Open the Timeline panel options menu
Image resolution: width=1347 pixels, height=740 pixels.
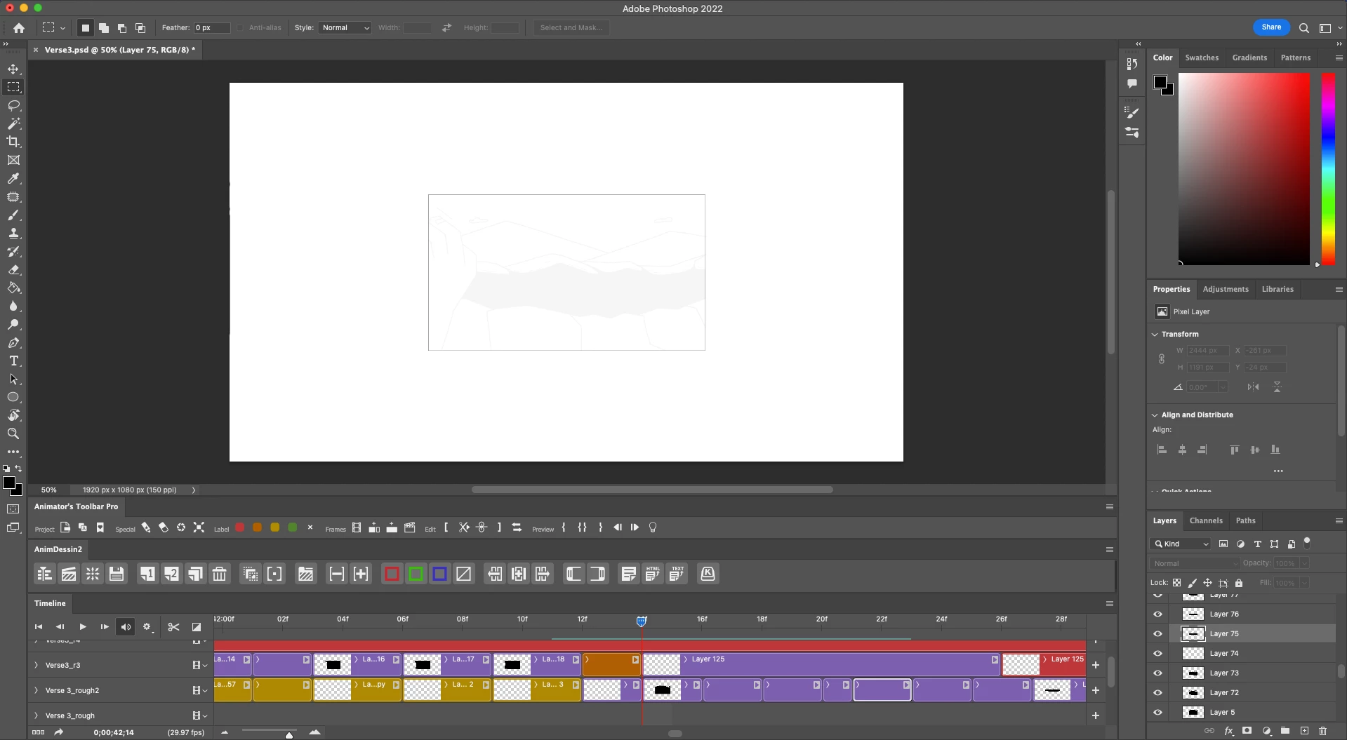[x=1110, y=603]
